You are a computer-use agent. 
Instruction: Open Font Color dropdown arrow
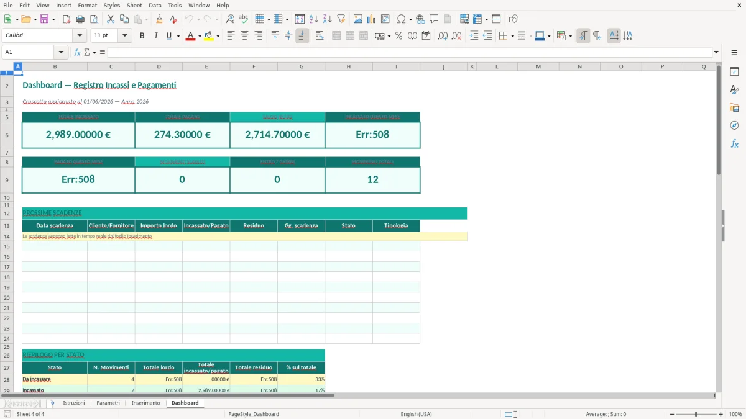[x=199, y=36]
